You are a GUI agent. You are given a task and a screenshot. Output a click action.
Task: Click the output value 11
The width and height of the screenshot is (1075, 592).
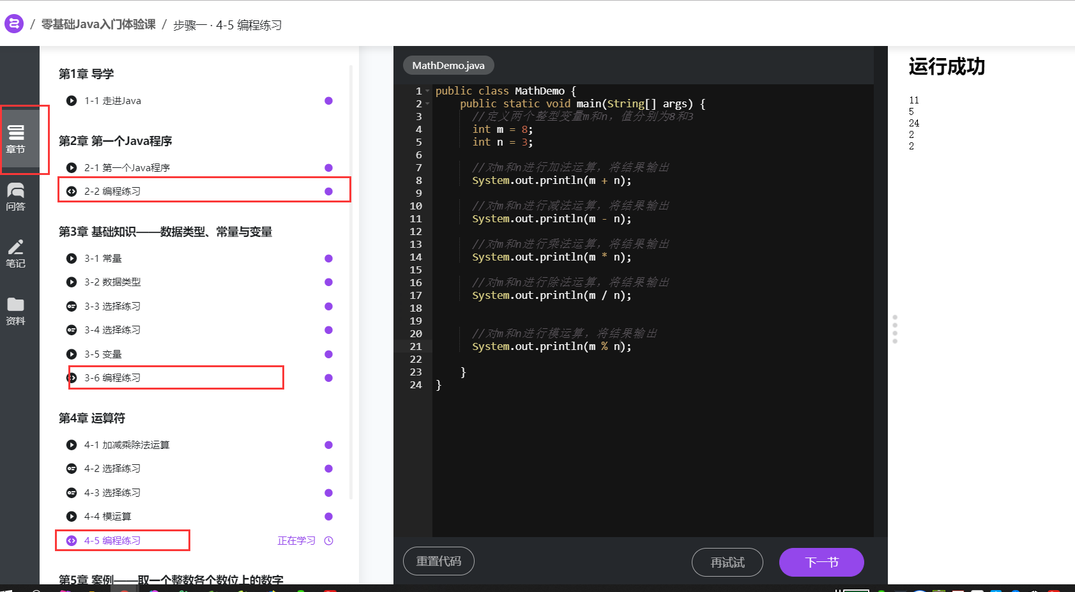[x=914, y=100]
